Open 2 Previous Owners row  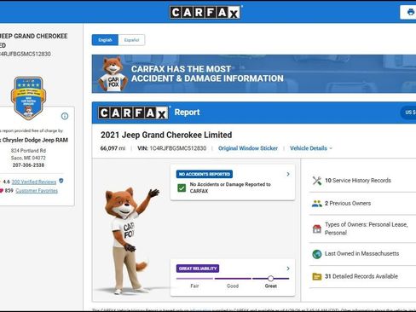(348, 204)
